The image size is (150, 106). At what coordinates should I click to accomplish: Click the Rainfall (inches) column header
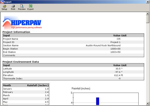(38, 85)
